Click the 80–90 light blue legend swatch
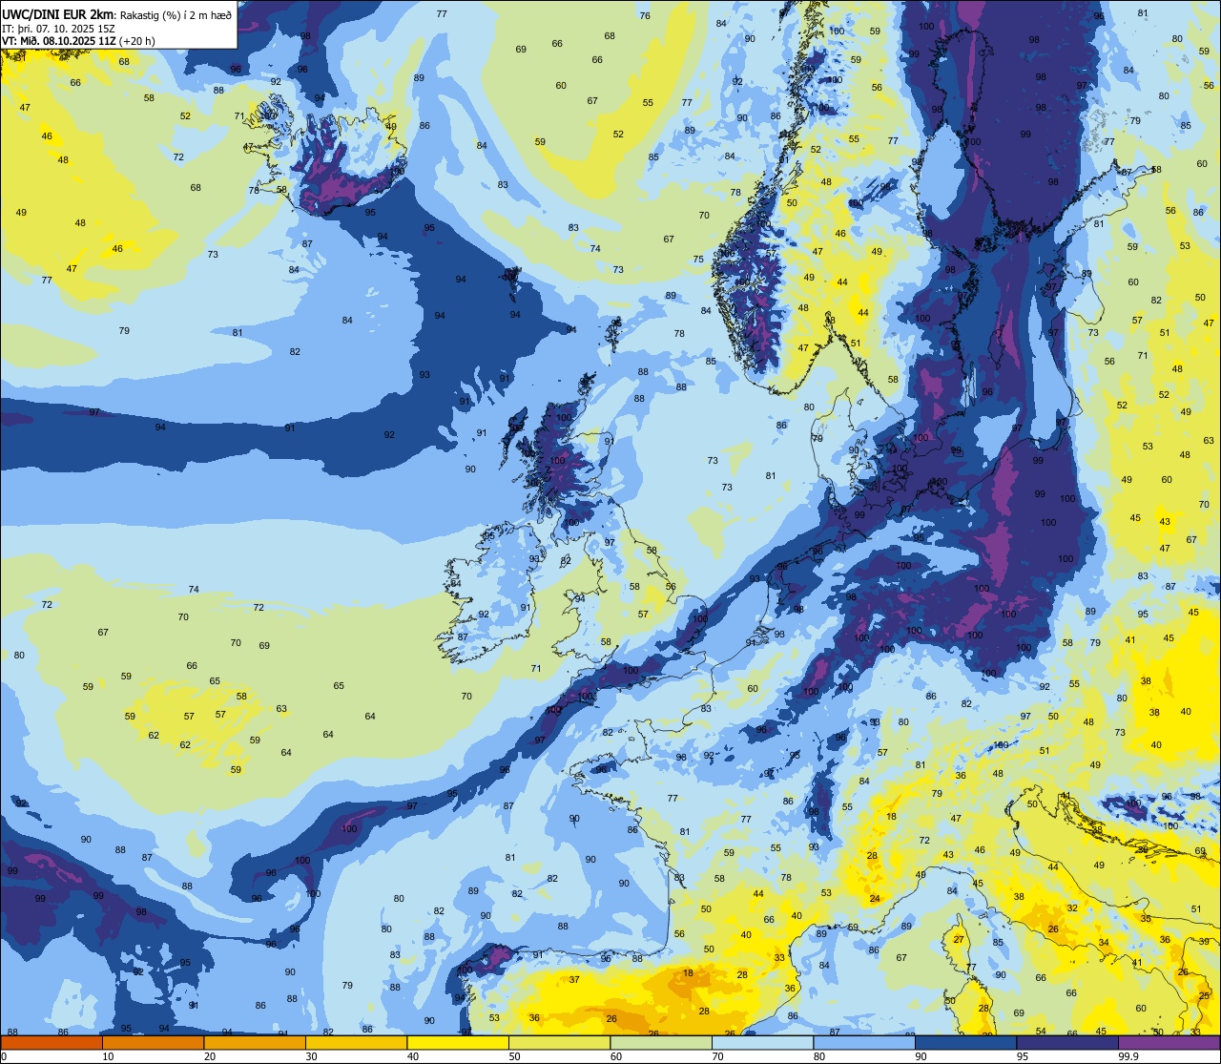This screenshot has height=1064, width=1221. coord(864,1043)
